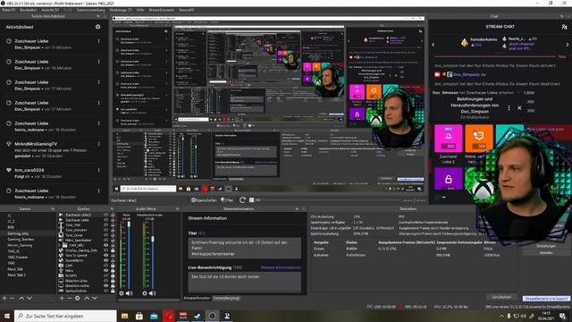Image resolution: width=572 pixels, height=322 pixels.
Task: Select the orange channel-point reward tile
Action: (x=479, y=139)
